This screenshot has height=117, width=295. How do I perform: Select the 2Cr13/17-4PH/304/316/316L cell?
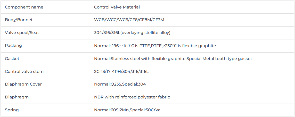coord(192,71)
